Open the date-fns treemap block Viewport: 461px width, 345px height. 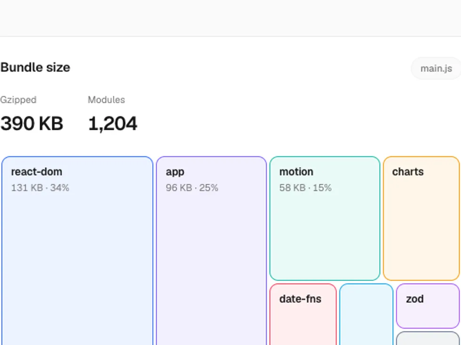tap(303, 314)
